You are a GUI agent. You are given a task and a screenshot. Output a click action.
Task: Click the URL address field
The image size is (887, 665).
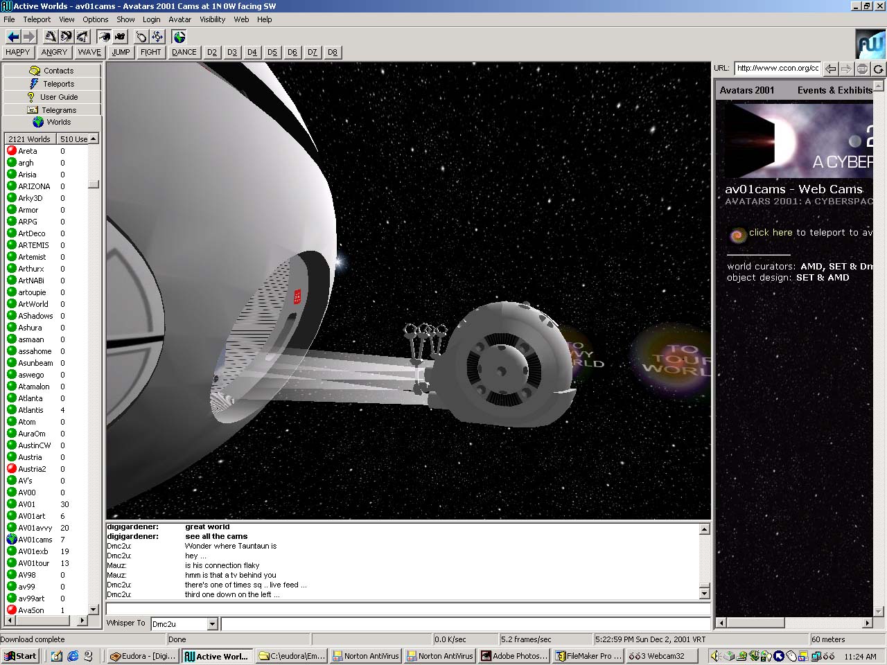(x=777, y=68)
